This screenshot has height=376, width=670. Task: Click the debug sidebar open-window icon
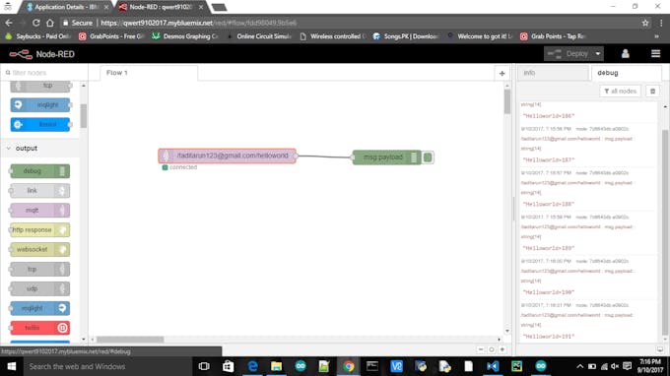(660, 349)
